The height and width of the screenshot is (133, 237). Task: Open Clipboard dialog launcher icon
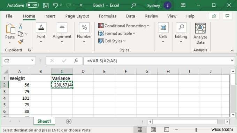[x=30, y=50]
